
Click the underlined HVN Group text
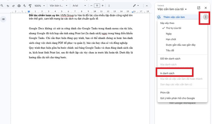click(x=67, y=15)
